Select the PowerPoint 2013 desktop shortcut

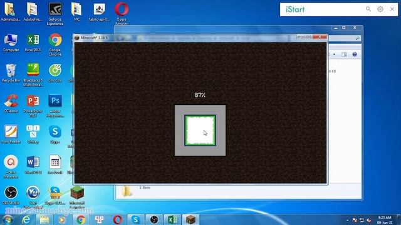pyautogui.click(x=33, y=106)
